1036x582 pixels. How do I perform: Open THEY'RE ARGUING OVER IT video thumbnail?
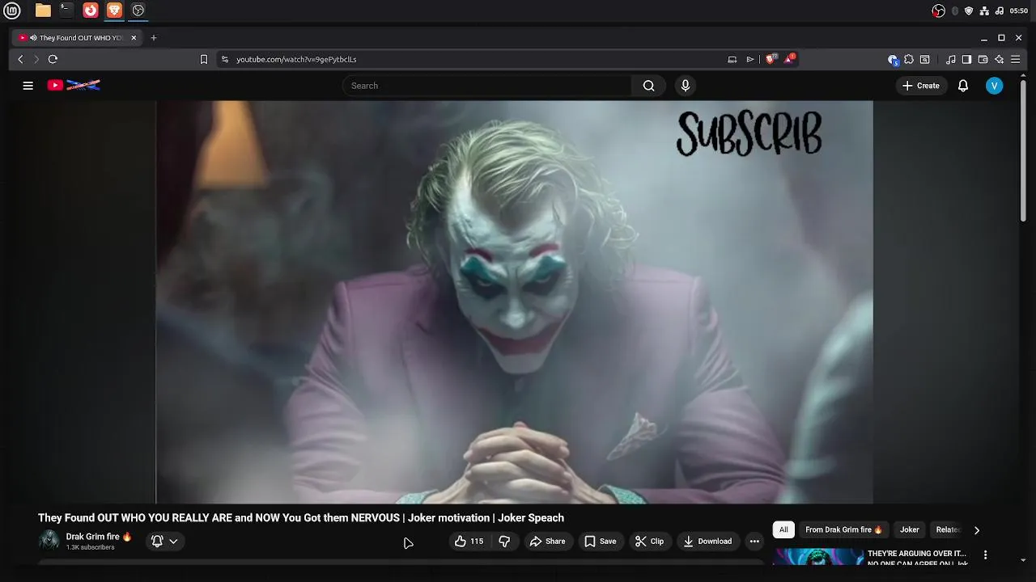coord(818,556)
